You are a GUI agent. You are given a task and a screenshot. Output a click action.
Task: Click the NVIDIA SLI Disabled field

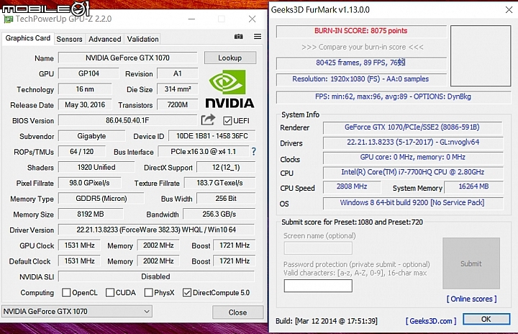[x=156, y=276]
